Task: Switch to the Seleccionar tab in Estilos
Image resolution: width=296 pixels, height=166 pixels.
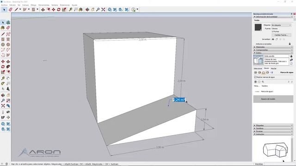Action: pyautogui.click(x=258, y=69)
